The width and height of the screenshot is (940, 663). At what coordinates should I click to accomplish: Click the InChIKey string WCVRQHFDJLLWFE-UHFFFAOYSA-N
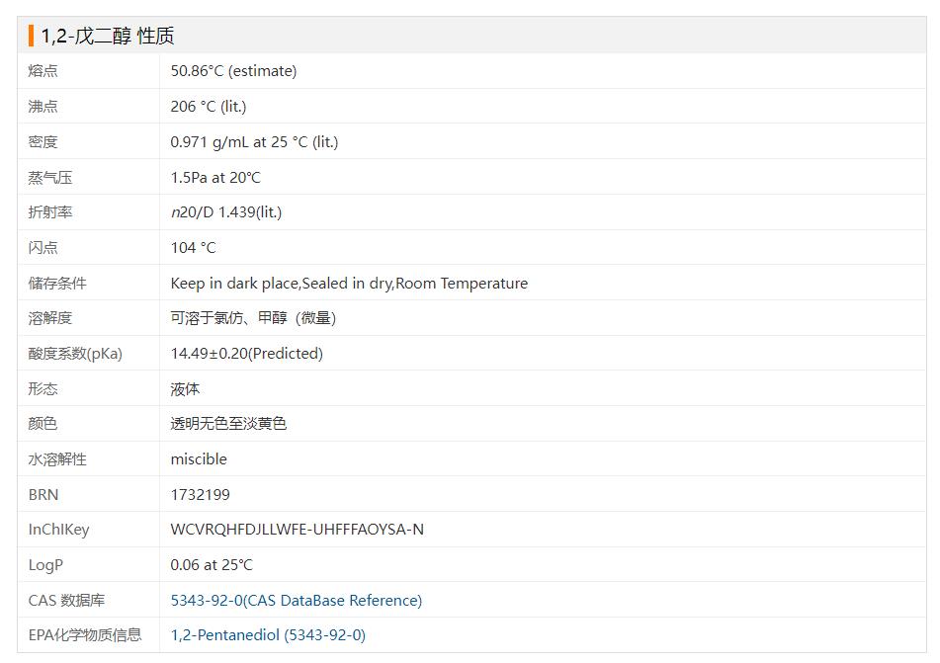click(x=297, y=530)
